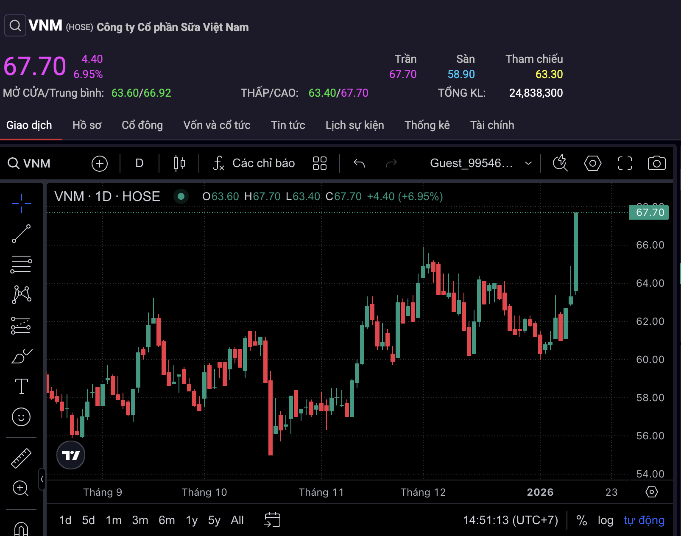This screenshot has height=536, width=681.
Task: Select the text annotation tool
Action: coord(21,386)
